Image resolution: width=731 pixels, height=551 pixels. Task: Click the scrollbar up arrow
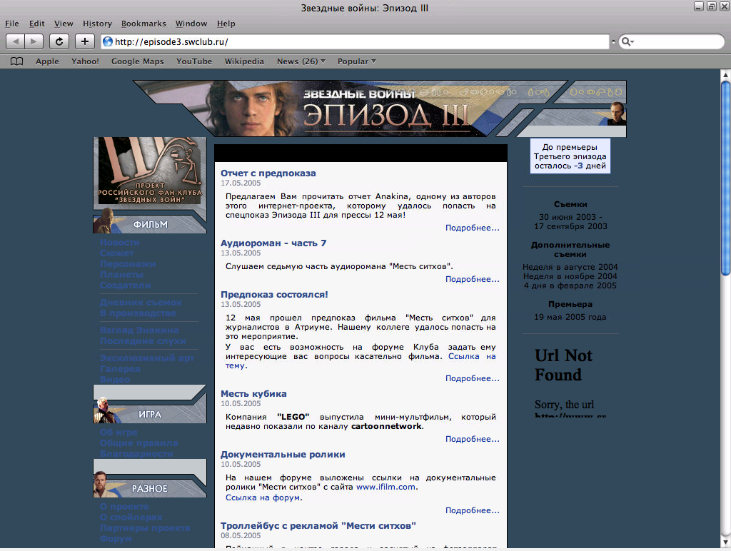(725, 74)
